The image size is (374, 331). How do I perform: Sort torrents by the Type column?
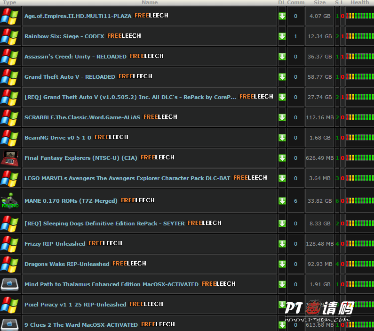(x=9, y=2)
